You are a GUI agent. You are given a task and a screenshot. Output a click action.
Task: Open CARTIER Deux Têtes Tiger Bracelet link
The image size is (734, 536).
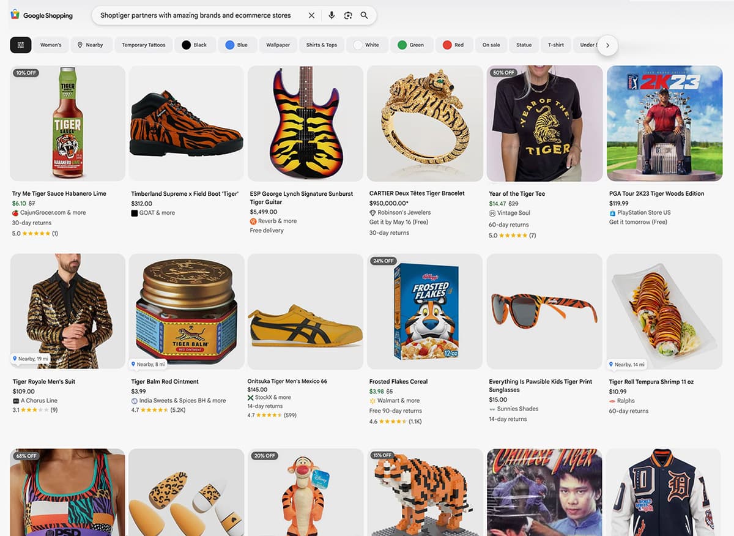coord(417,193)
